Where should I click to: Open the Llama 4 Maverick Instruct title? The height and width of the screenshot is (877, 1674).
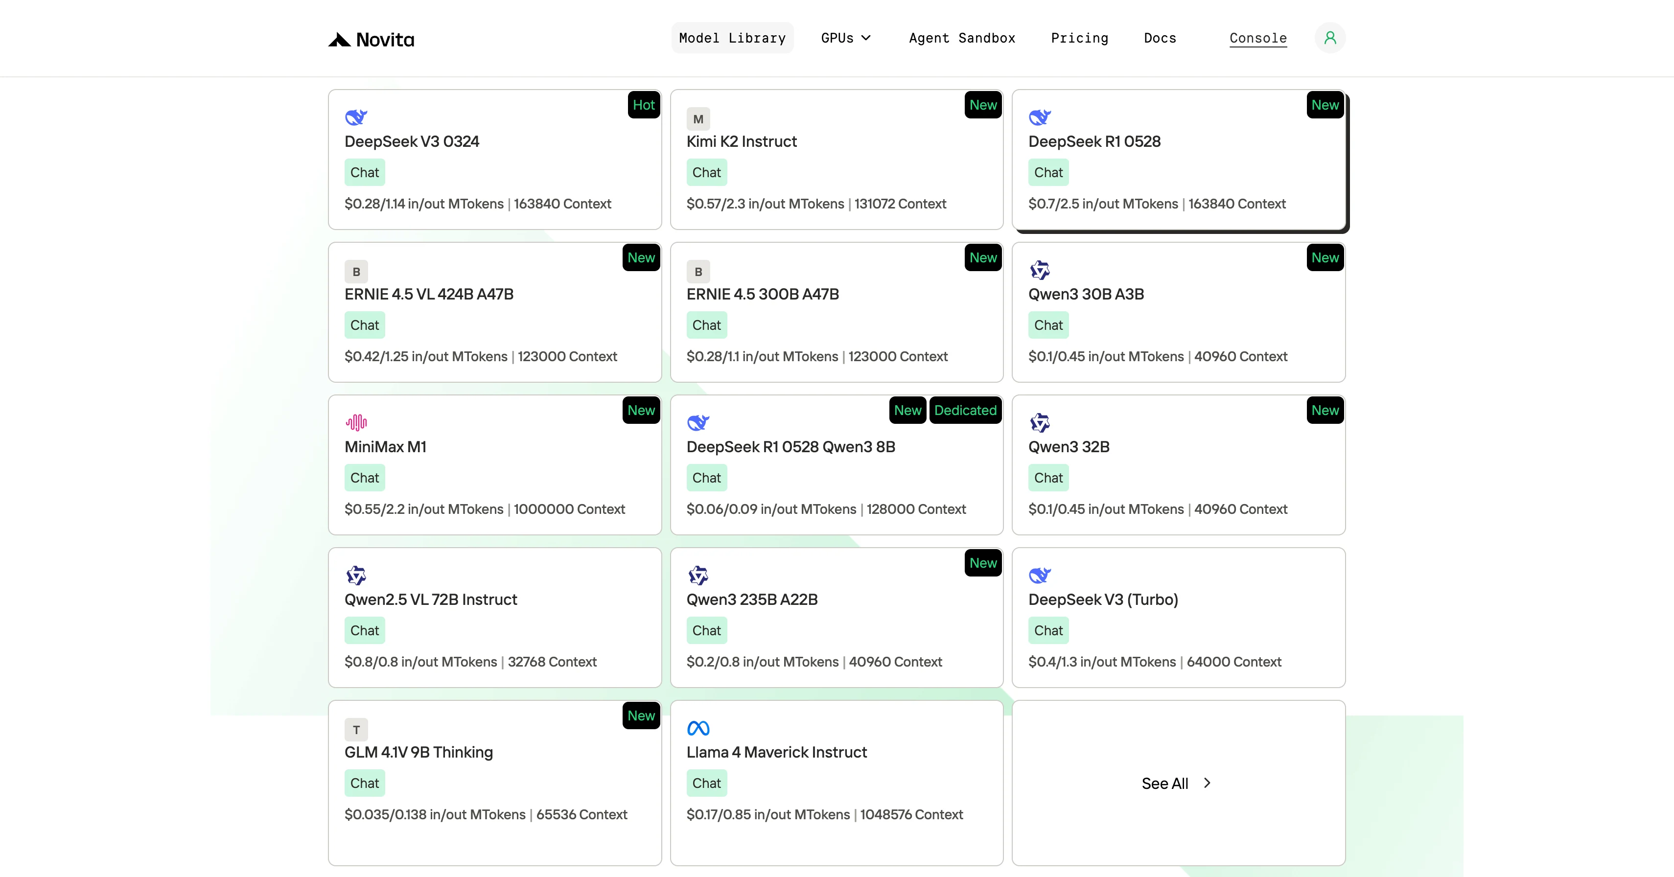tap(777, 752)
